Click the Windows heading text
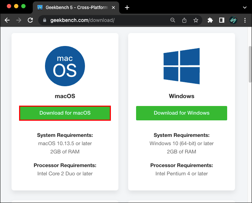Viewport: 252px width, 203px height. pyautogui.click(x=181, y=96)
